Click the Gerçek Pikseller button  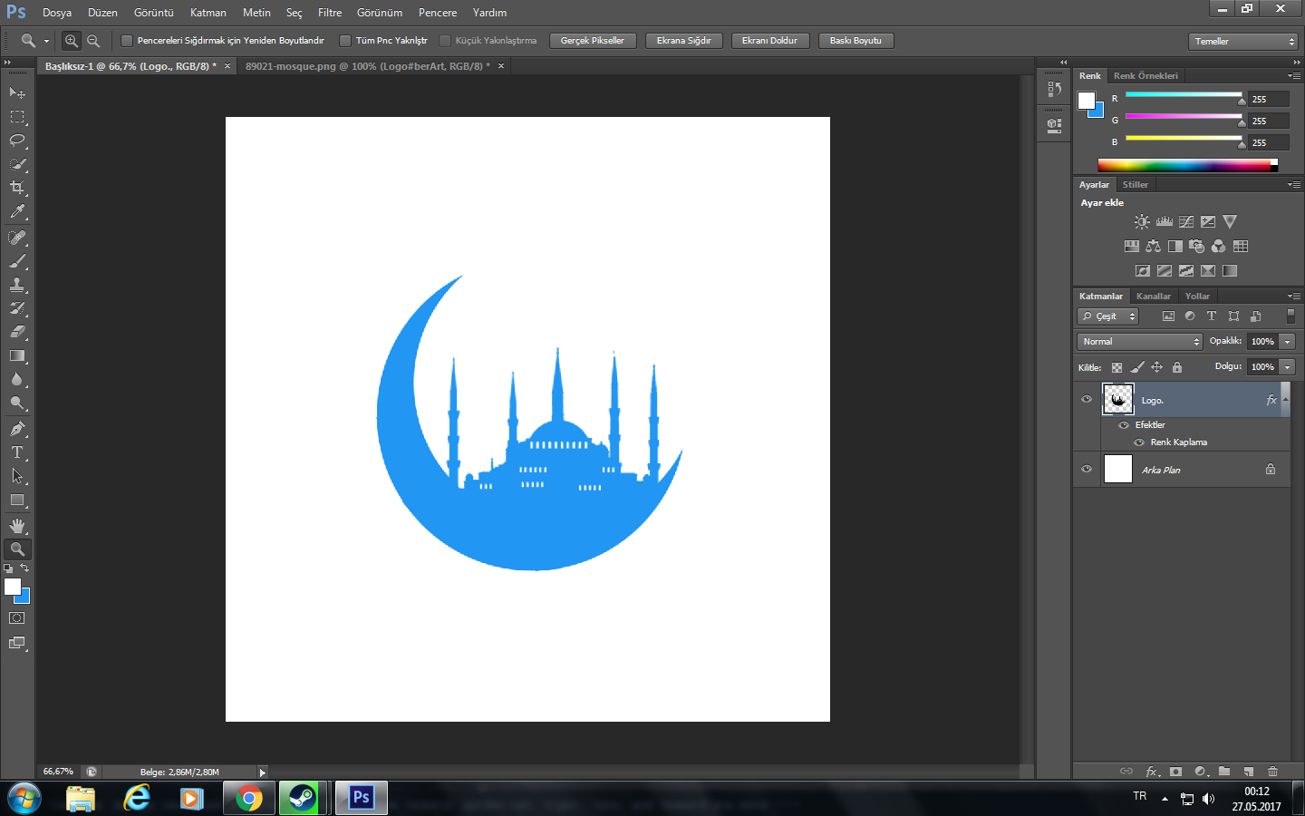tap(593, 41)
